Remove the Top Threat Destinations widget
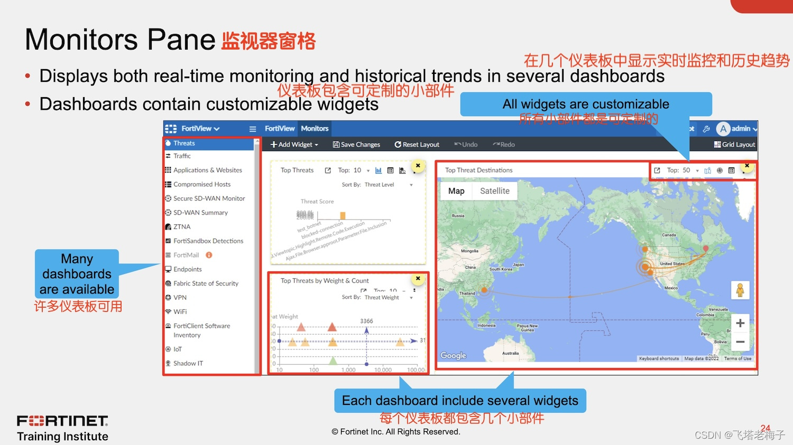Image resolution: width=793 pixels, height=445 pixels. pyautogui.click(x=746, y=166)
